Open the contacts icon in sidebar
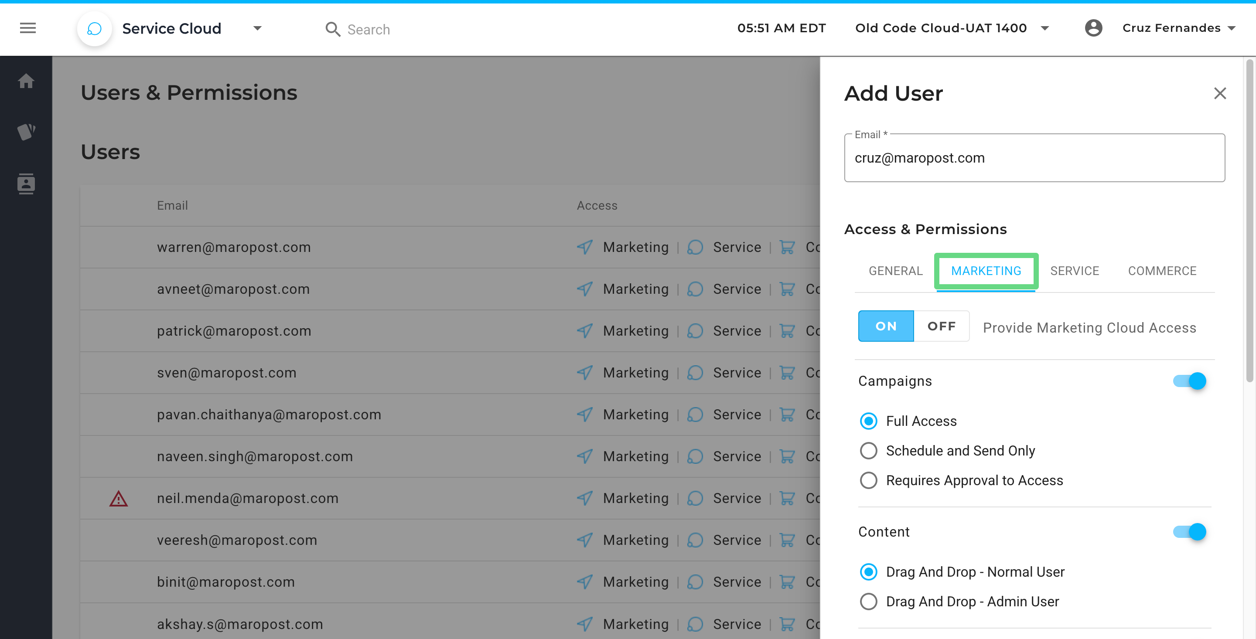The image size is (1256, 639). pos(26,184)
